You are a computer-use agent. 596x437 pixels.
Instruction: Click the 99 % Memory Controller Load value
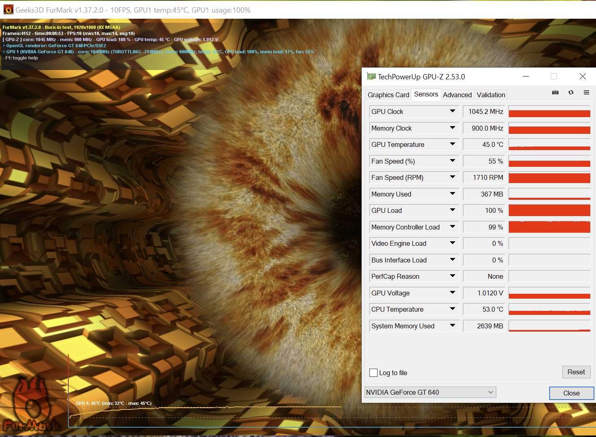click(484, 227)
